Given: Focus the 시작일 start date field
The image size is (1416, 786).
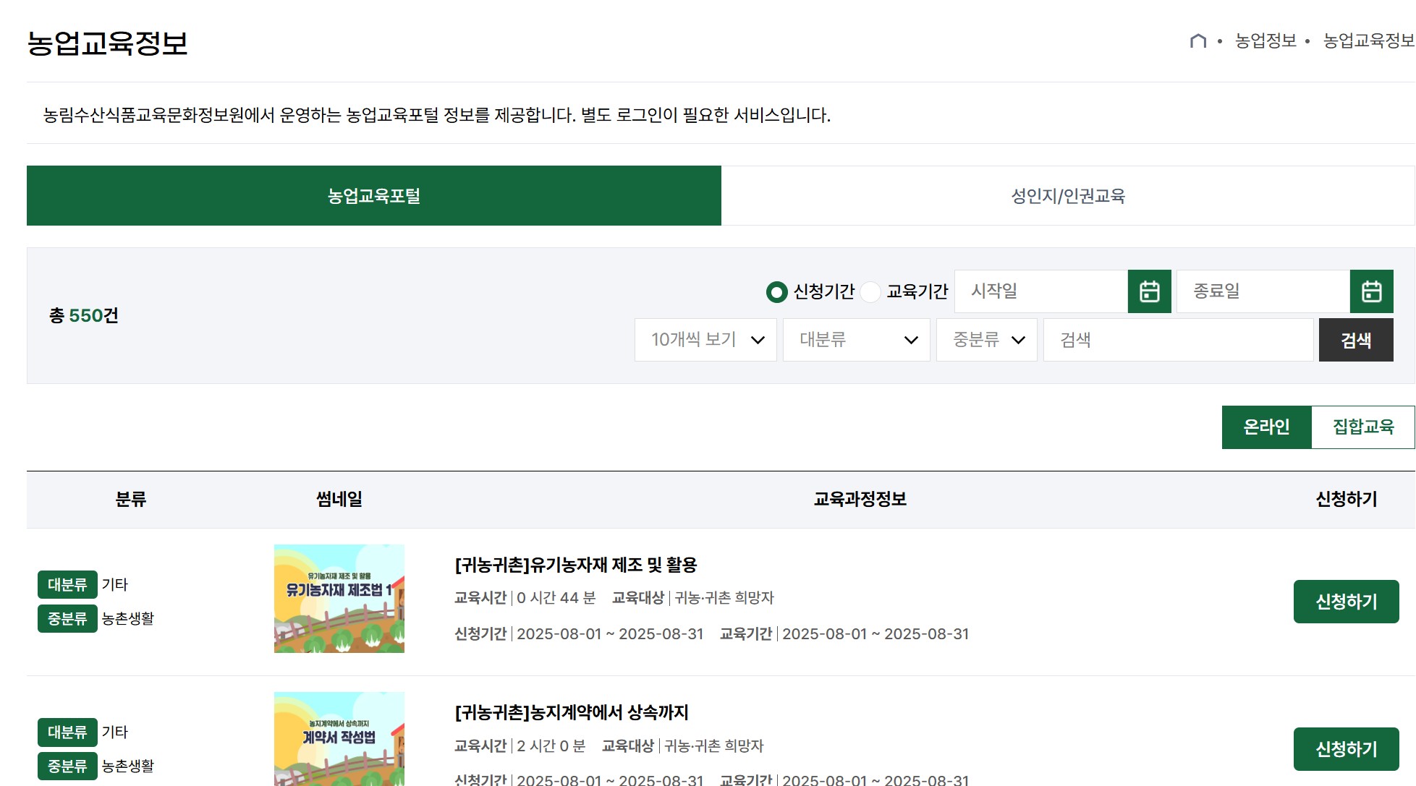Looking at the screenshot, I should point(1040,291).
